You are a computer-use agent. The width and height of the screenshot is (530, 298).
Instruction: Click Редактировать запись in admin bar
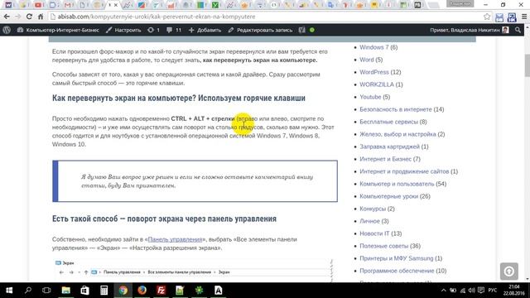pyautogui.click(x=260, y=30)
